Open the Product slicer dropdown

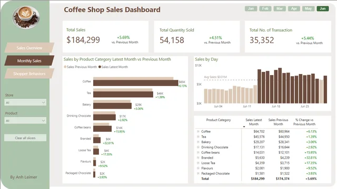click(25, 121)
